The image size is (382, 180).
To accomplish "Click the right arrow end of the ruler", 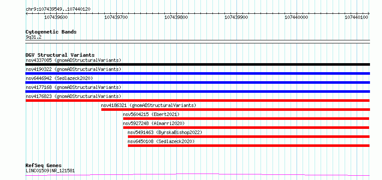I will [x=369, y=14].
